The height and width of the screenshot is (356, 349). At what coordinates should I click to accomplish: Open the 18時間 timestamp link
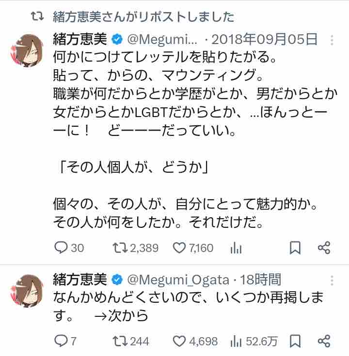[x=259, y=280]
